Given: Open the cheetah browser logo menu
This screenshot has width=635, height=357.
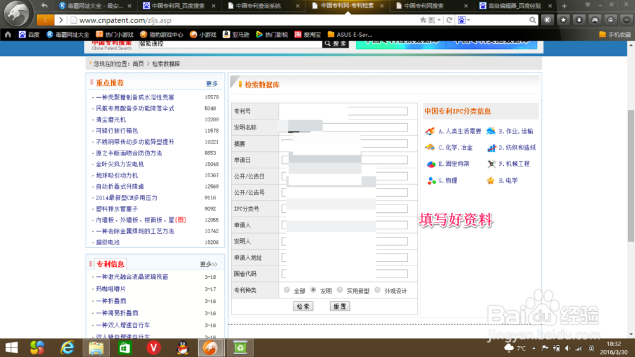Looking at the screenshot, I should coord(17,13).
